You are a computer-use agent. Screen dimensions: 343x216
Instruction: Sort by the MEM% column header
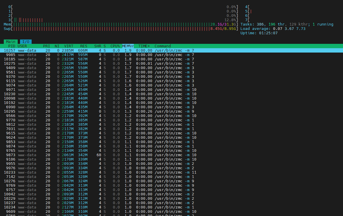(x=128, y=46)
